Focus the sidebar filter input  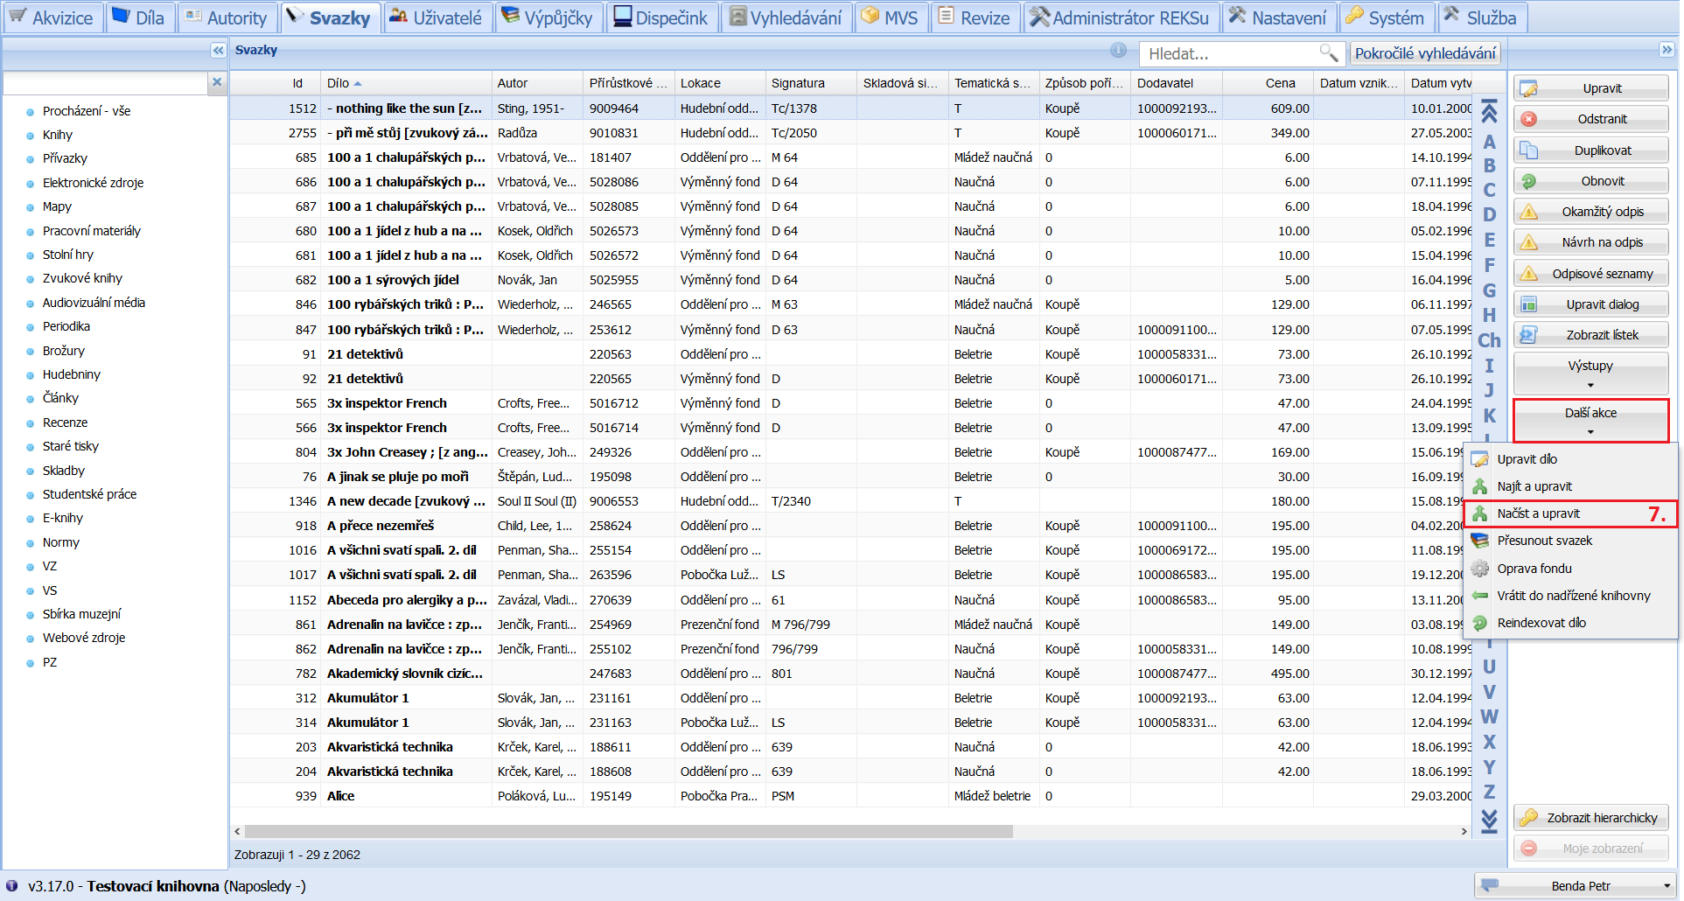tap(105, 83)
